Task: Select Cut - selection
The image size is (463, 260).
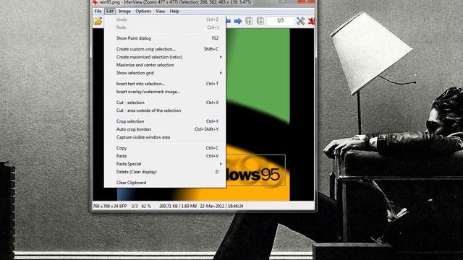Action: coord(165,103)
